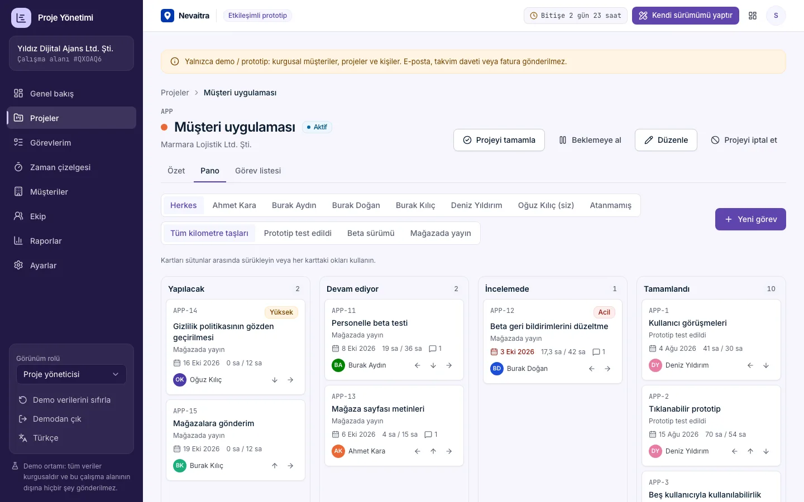This screenshot has width=804, height=502.
Task: Click the left arrow on Kullanıcı görüşmeleri card
Action: pyautogui.click(x=750, y=365)
